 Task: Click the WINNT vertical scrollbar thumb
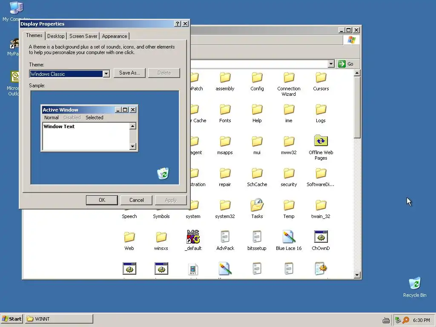[357, 107]
